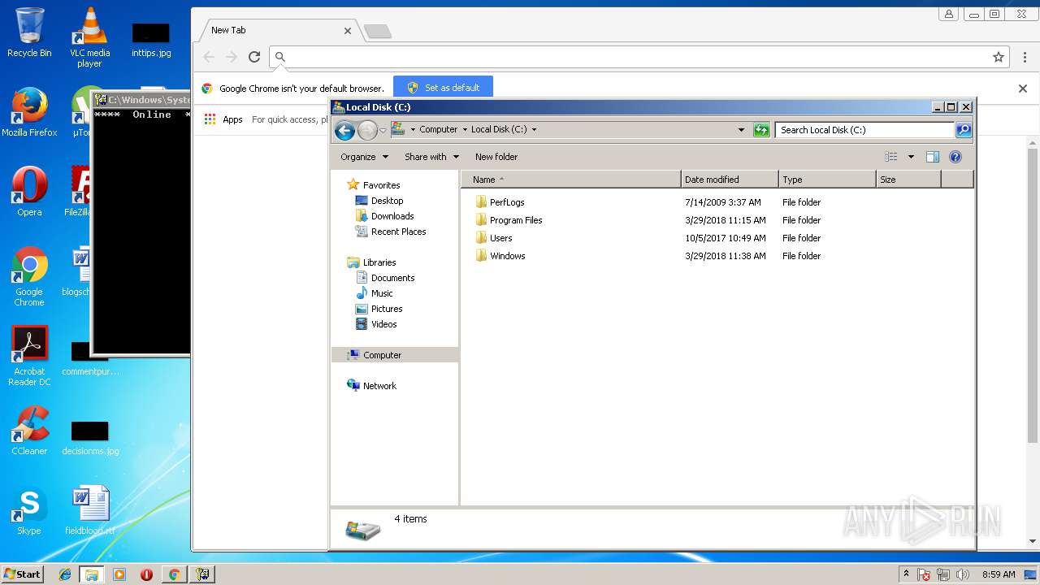Click the Explorer Forward navigation arrow
The width and height of the screenshot is (1040, 585).
pos(367,130)
